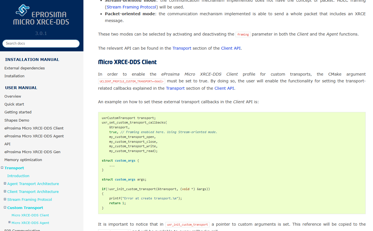The height and width of the screenshot is (231, 373).
Task: Click the Search docs input field
Action: pyautogui.click(x=41, y=43)
